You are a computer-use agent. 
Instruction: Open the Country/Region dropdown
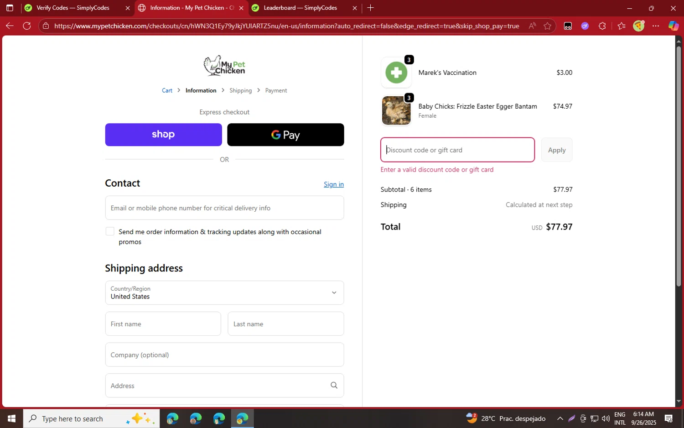click(224, 292)
